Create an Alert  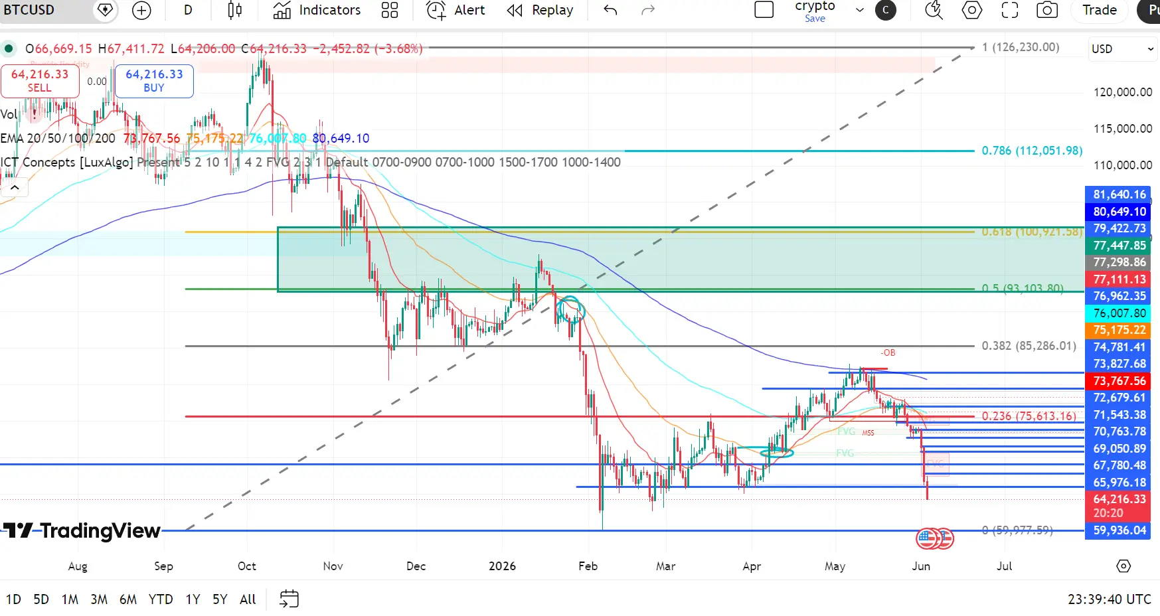(x=456, y=10)
